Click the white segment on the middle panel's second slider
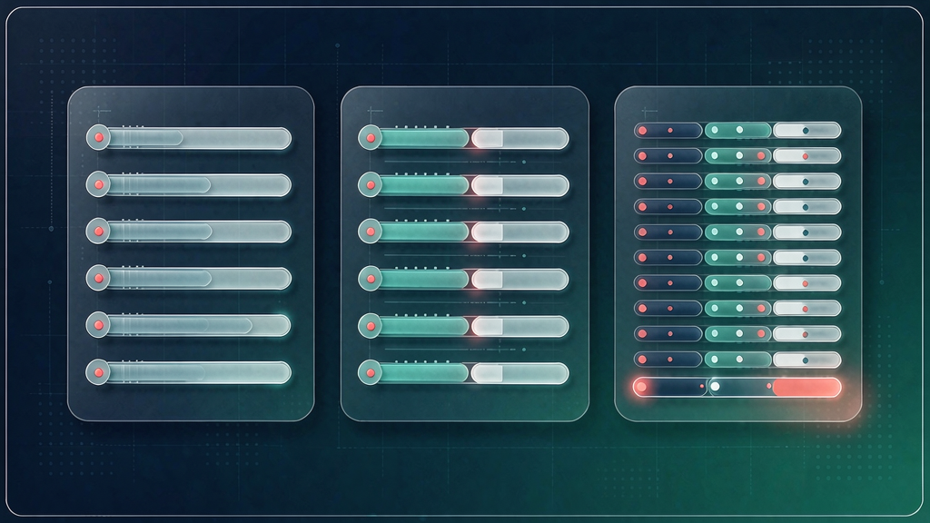 pyautogui.click(x=520, y=185)
